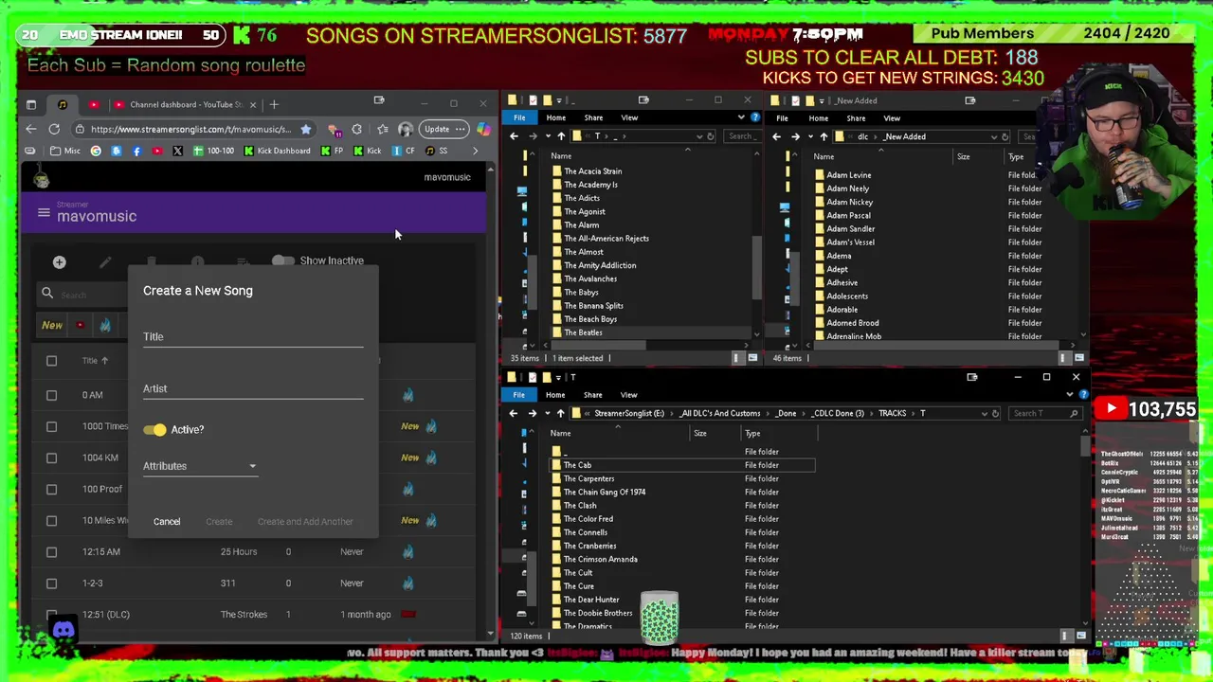This screenshot has width=1213, height=682.
Task: Click the browser back arrow
Action: click(30, 129)
